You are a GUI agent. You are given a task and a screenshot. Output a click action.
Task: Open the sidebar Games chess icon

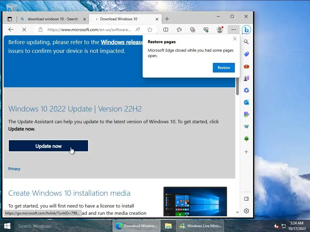(x=246, y=78)
